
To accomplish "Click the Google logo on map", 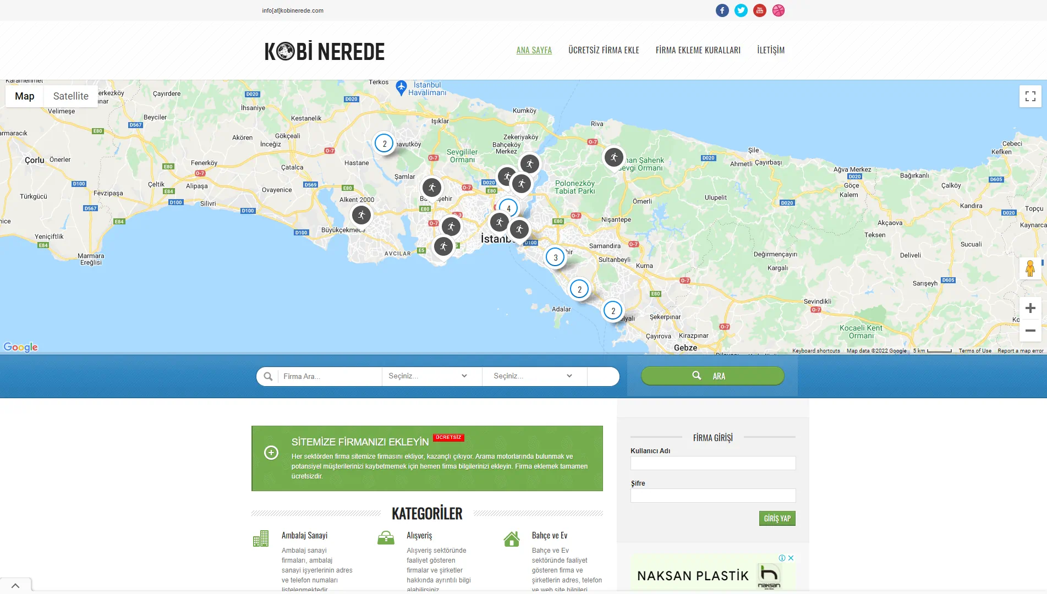I will point(20,347).
